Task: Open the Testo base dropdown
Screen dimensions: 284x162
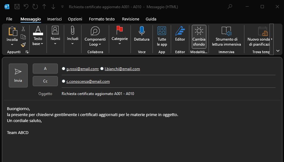Action: [38, 36]
